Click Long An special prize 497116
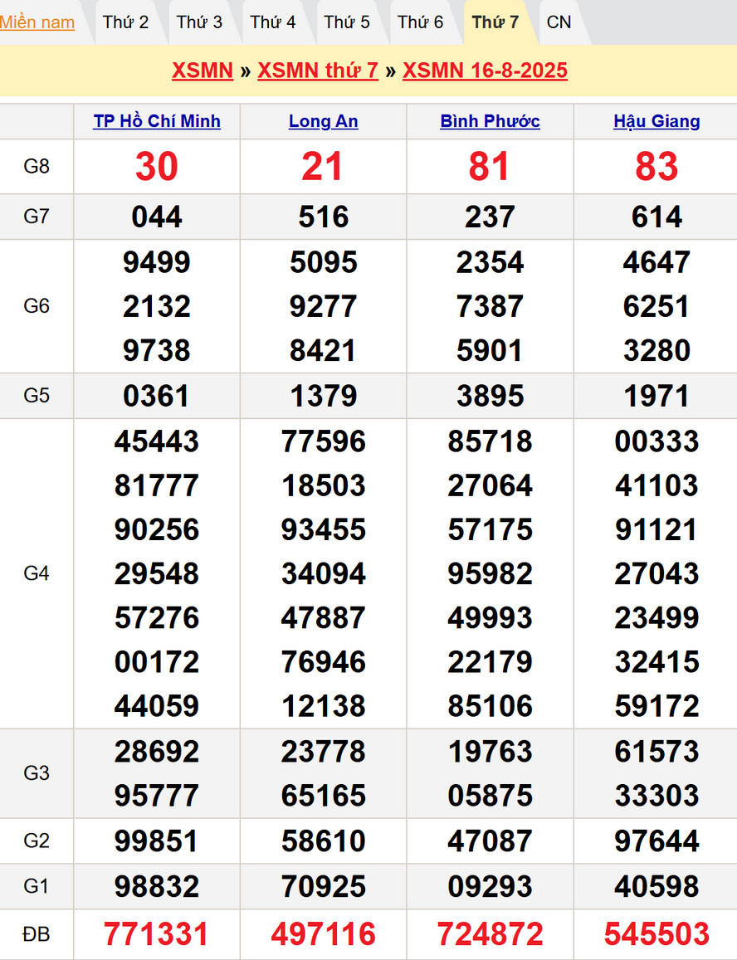 324,934
